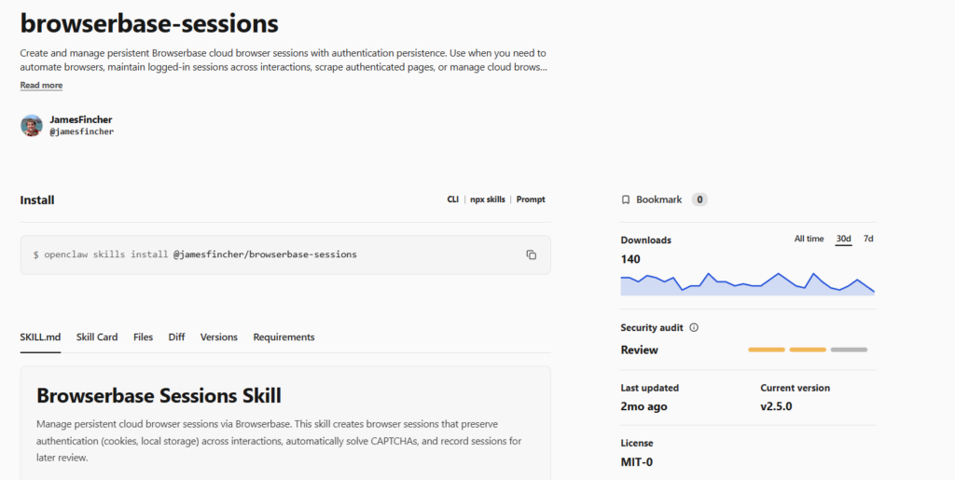Open the @jamesfincher handle
955x480 pixels.
point(82,131)
